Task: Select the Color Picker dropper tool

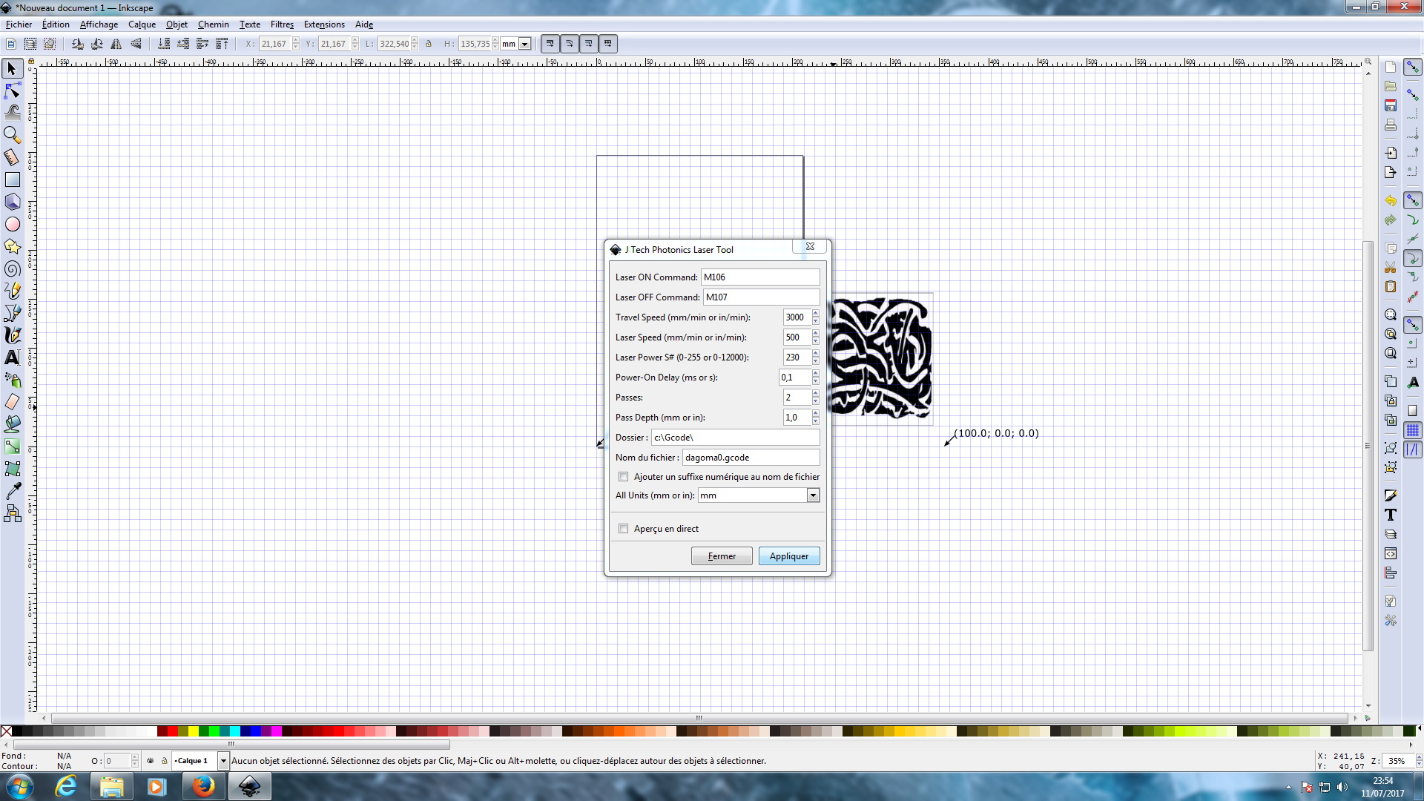Action: point(12,491)
